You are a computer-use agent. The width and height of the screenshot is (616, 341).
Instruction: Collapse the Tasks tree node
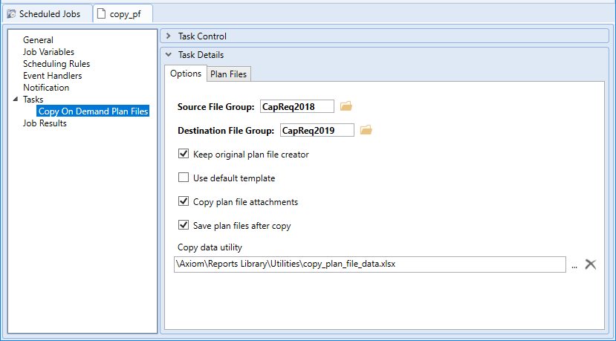16,100
